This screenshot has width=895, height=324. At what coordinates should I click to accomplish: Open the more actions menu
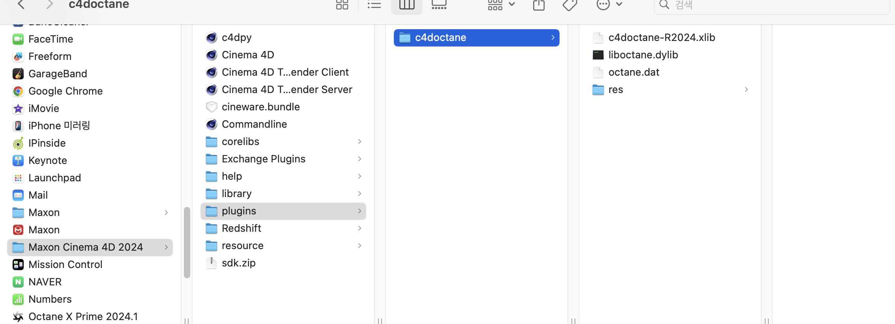pos(609,5)
